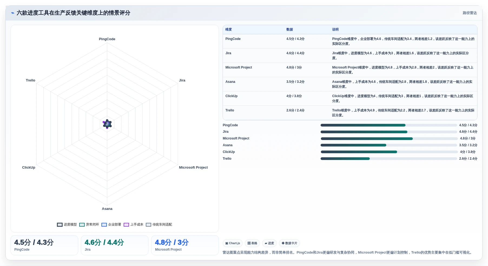
Task: Click the 3.5分 / 3.2分 value in the table
Action: coord(295,82)
